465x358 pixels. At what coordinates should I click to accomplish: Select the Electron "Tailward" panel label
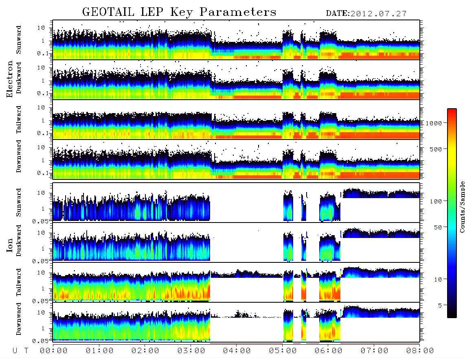(x=19, y=120)
